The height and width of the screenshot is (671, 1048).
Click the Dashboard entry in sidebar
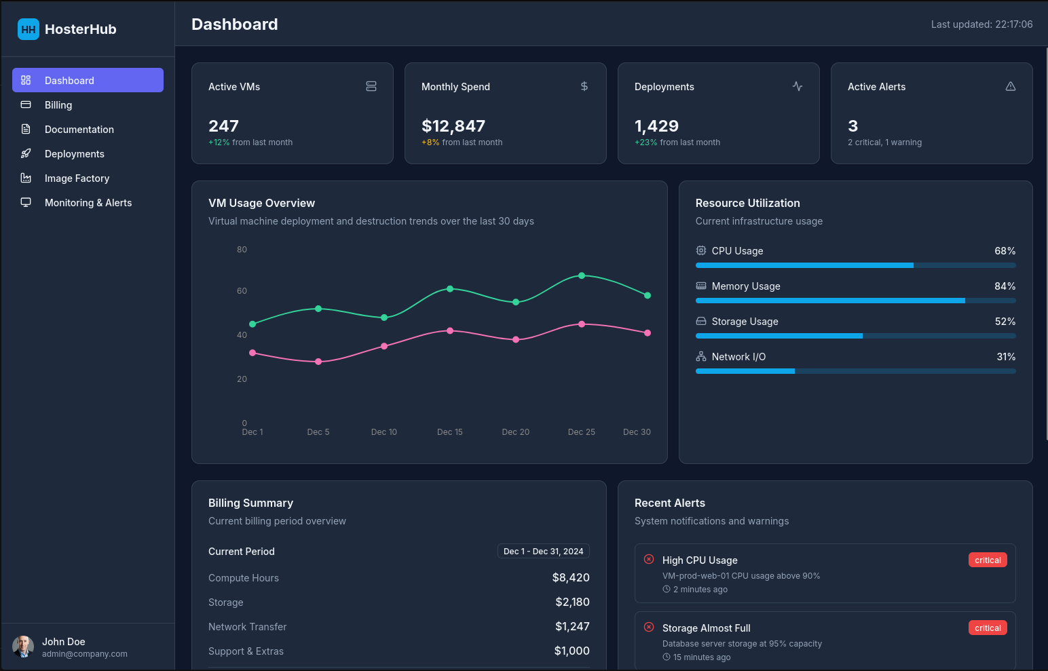click(70, 80)
